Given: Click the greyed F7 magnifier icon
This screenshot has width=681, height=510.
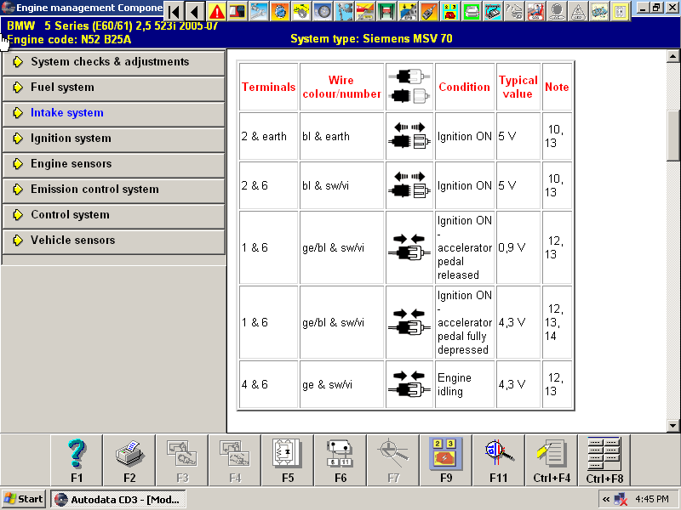Looking at the screenshot, I should click(393, 460).
